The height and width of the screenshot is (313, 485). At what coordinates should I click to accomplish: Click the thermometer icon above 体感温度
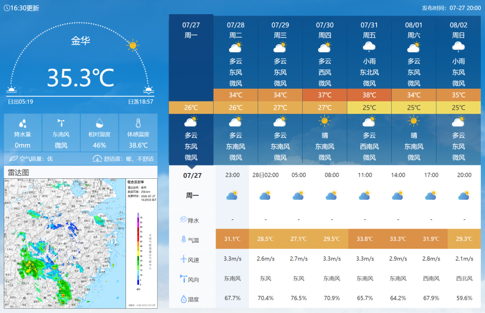[x=138, y=123]
